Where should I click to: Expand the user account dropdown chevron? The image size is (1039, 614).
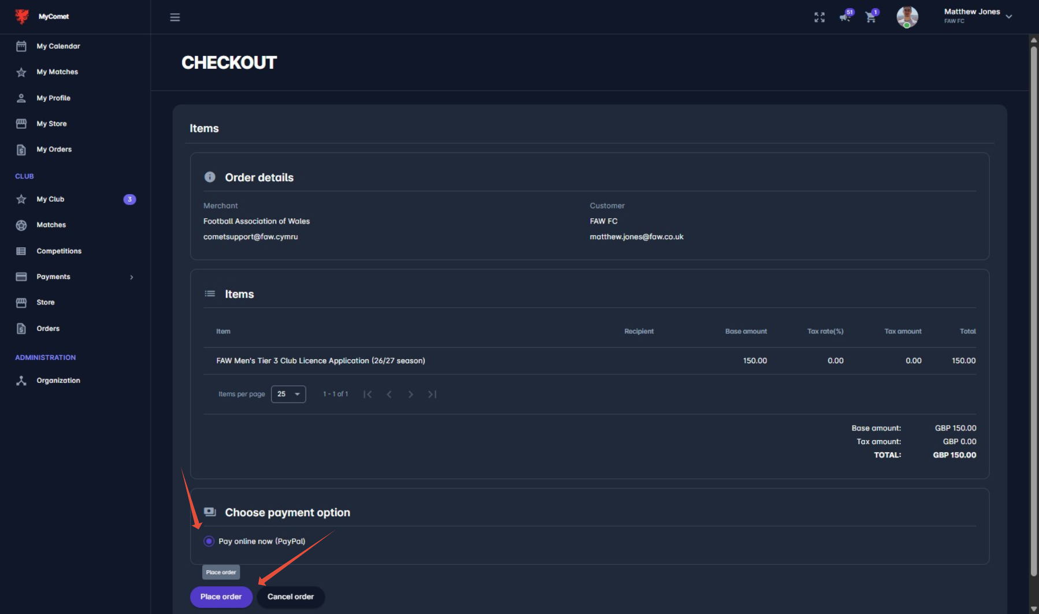point(1009,17)
